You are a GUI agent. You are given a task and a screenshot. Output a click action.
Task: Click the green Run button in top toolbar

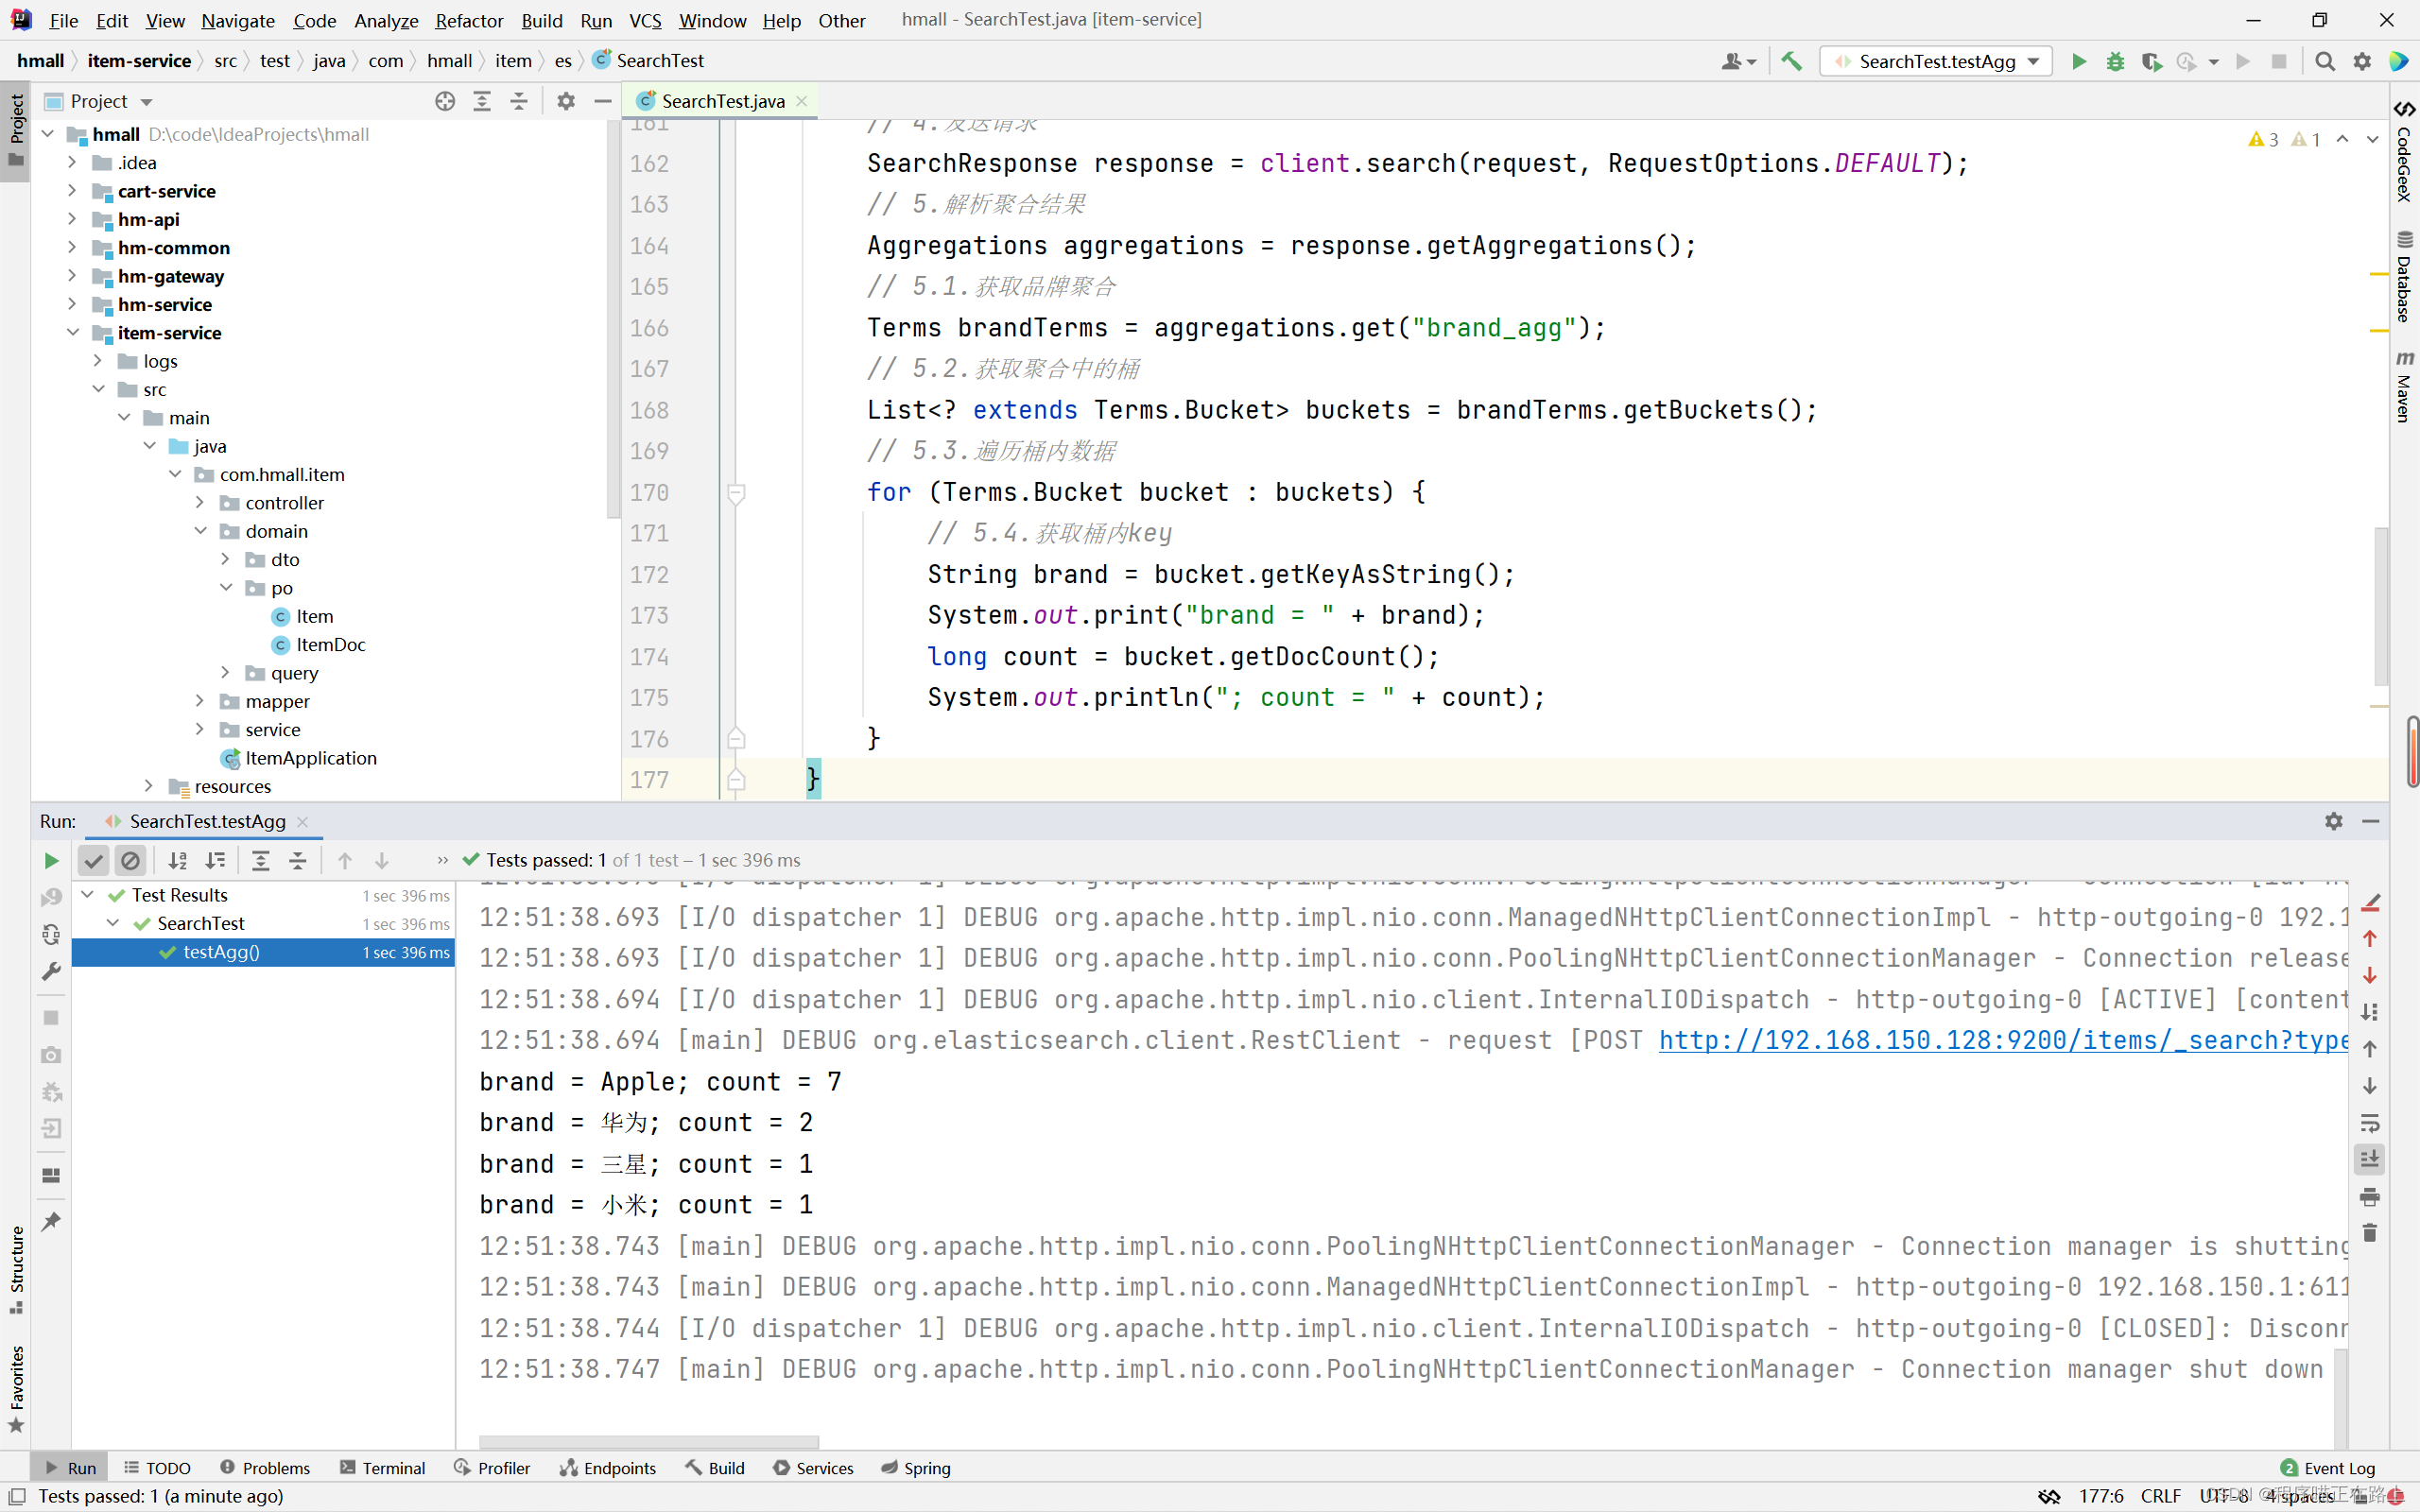pyautogui.click(x=2079, y=62)
